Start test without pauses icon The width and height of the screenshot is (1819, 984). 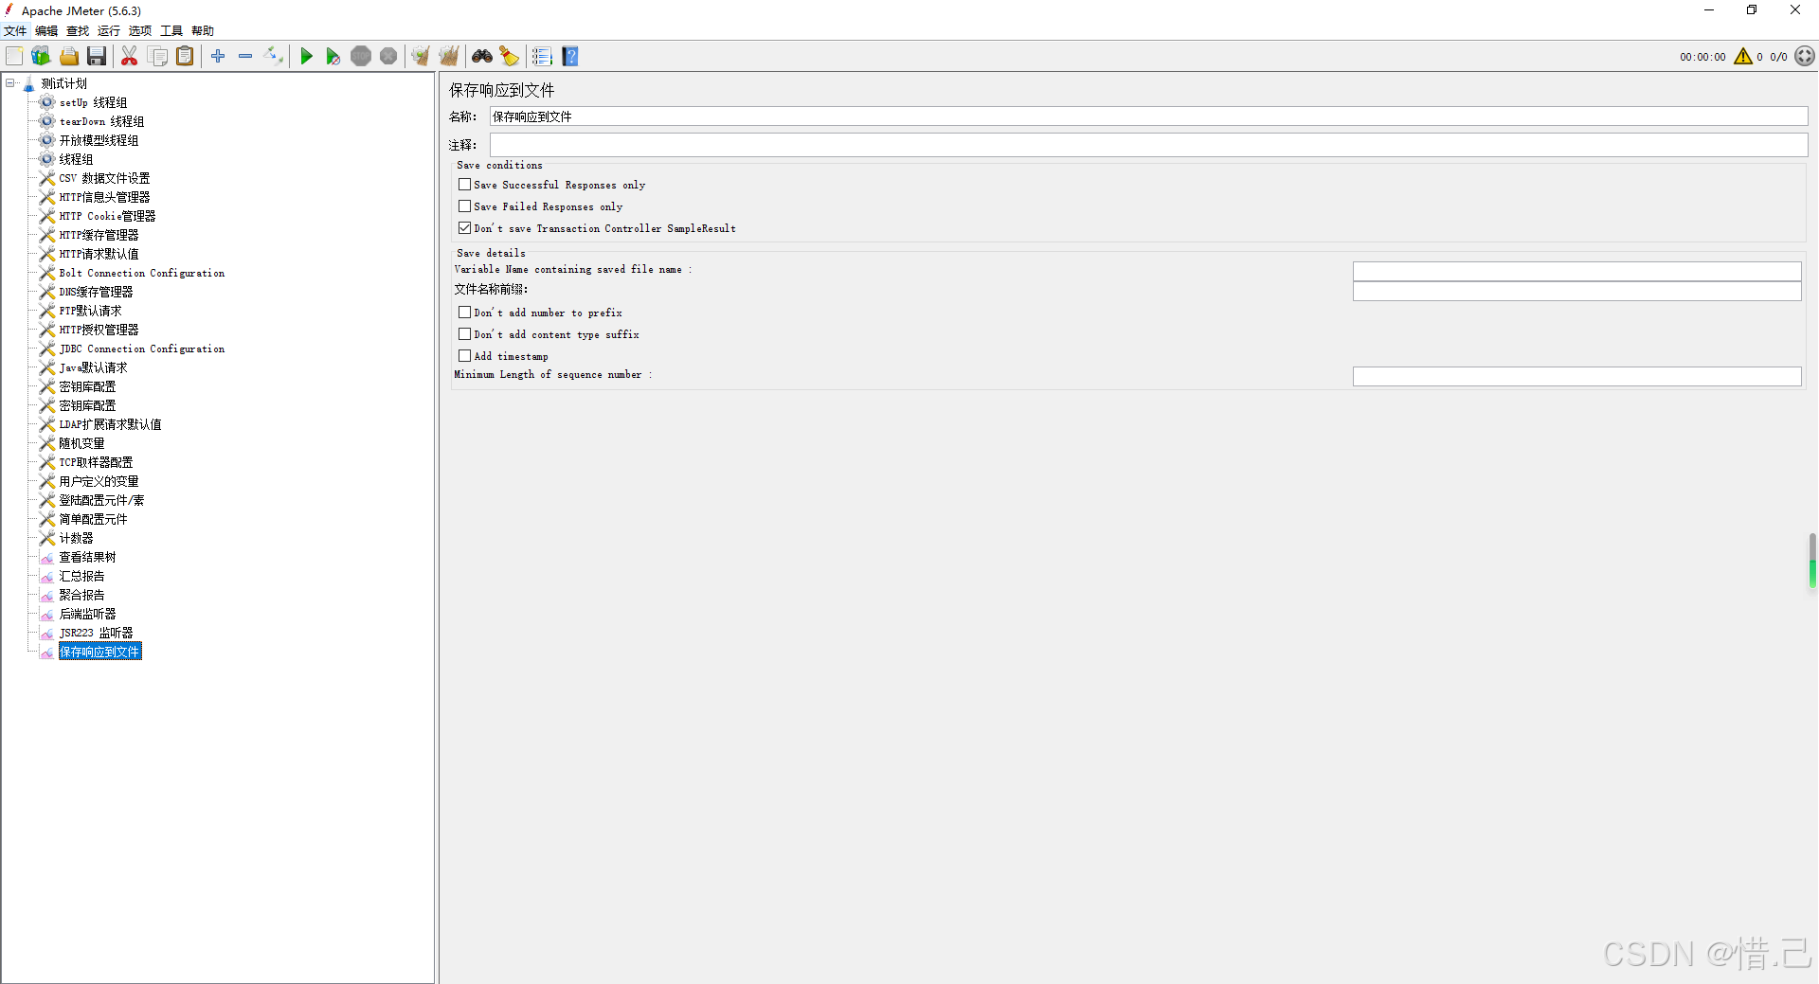[333, 57]
